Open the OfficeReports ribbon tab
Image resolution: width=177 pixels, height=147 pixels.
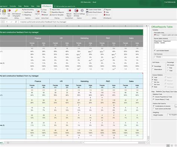[47, 6]
